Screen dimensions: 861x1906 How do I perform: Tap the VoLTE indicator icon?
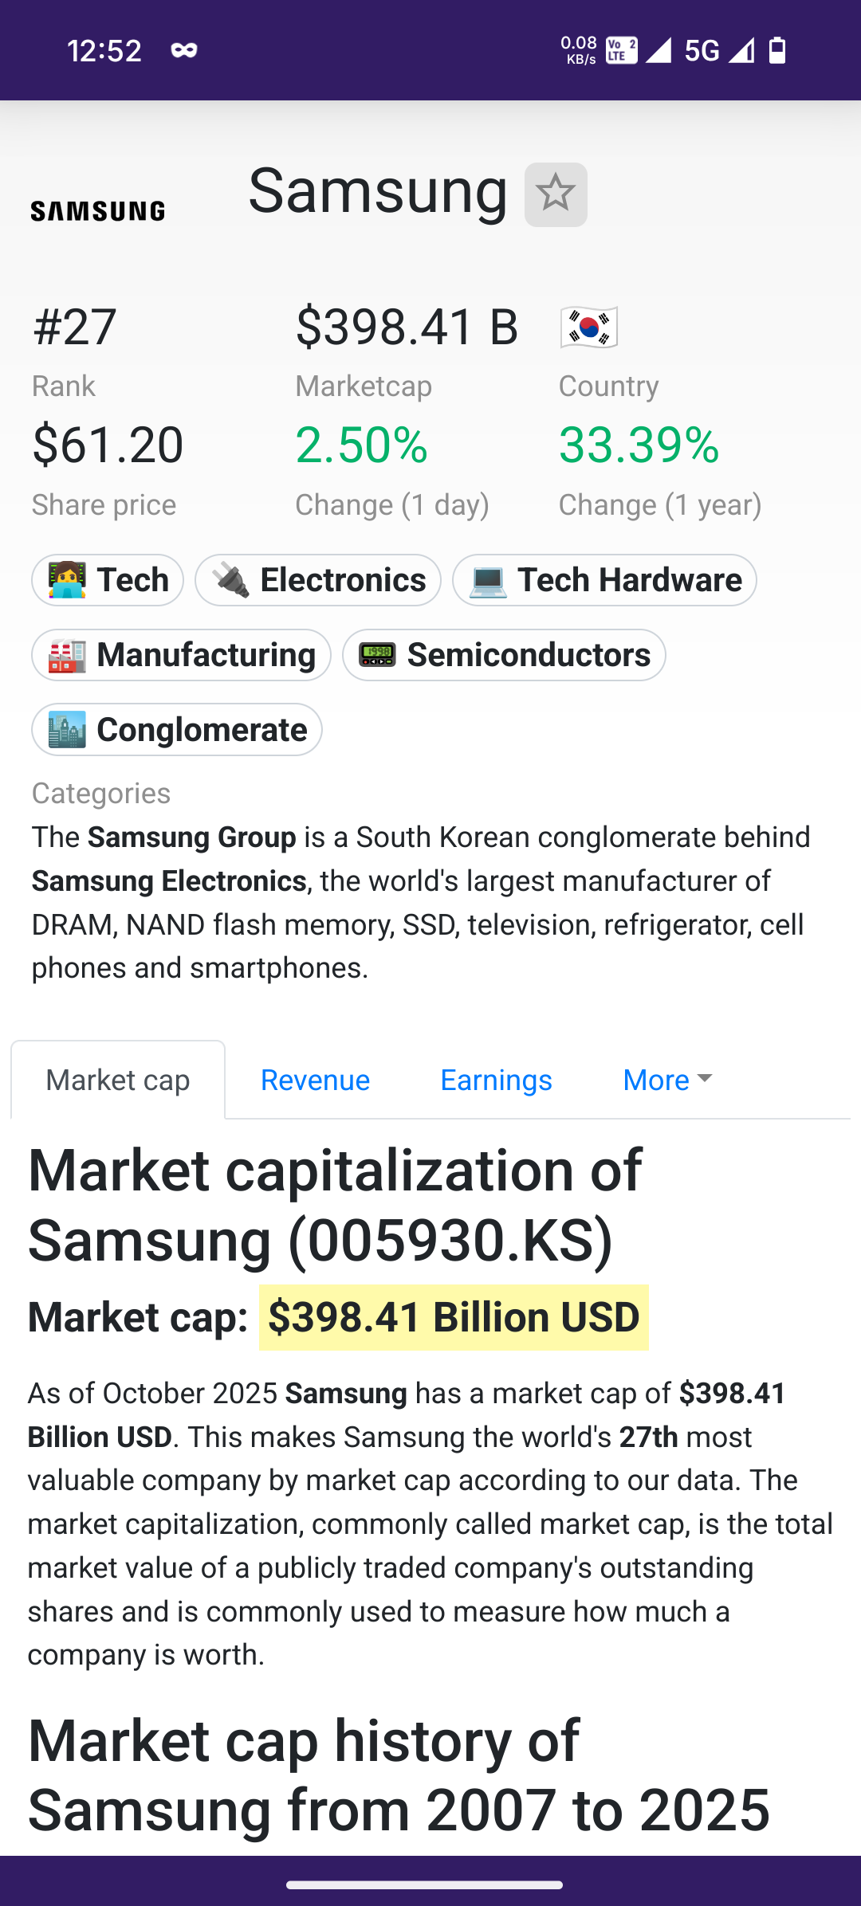tap(621, 50)
